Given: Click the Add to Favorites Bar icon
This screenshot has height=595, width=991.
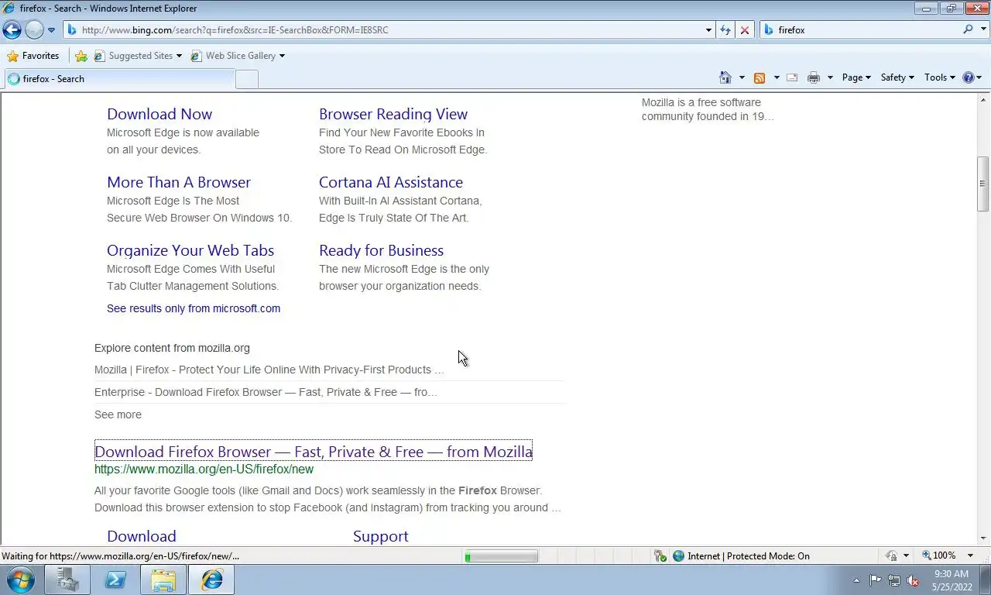Looking at the screenshot, I should click(x=81, y=56).
